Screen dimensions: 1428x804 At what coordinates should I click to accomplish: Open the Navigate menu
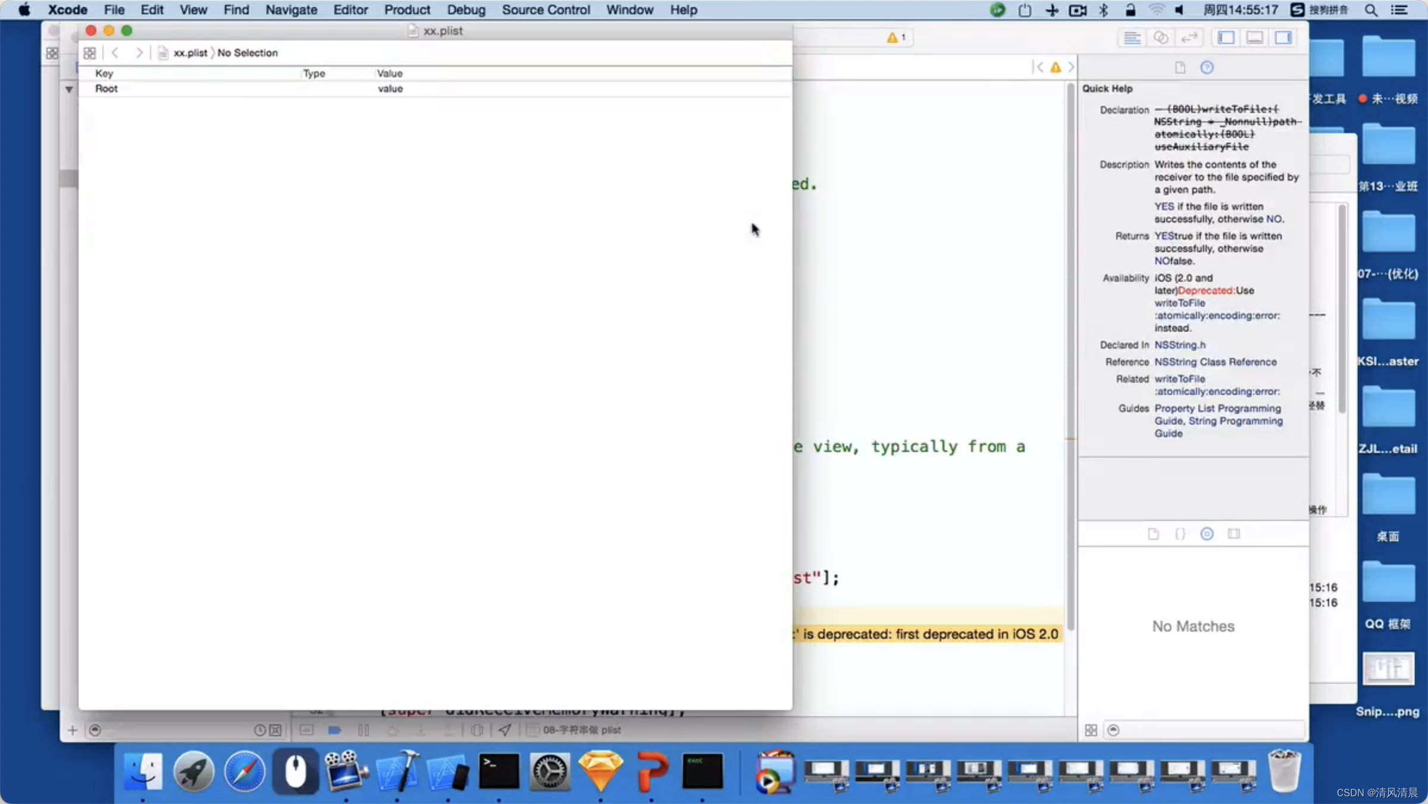291,10
